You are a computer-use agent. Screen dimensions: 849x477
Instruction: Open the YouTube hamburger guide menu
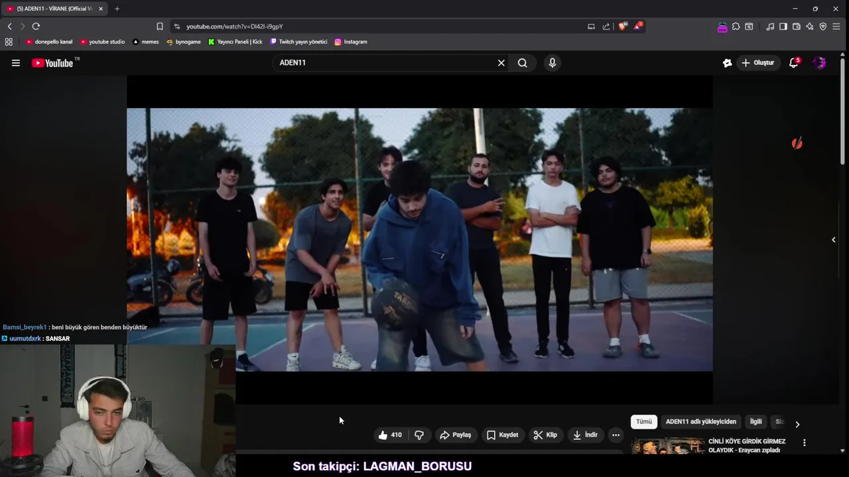point(16,63)
